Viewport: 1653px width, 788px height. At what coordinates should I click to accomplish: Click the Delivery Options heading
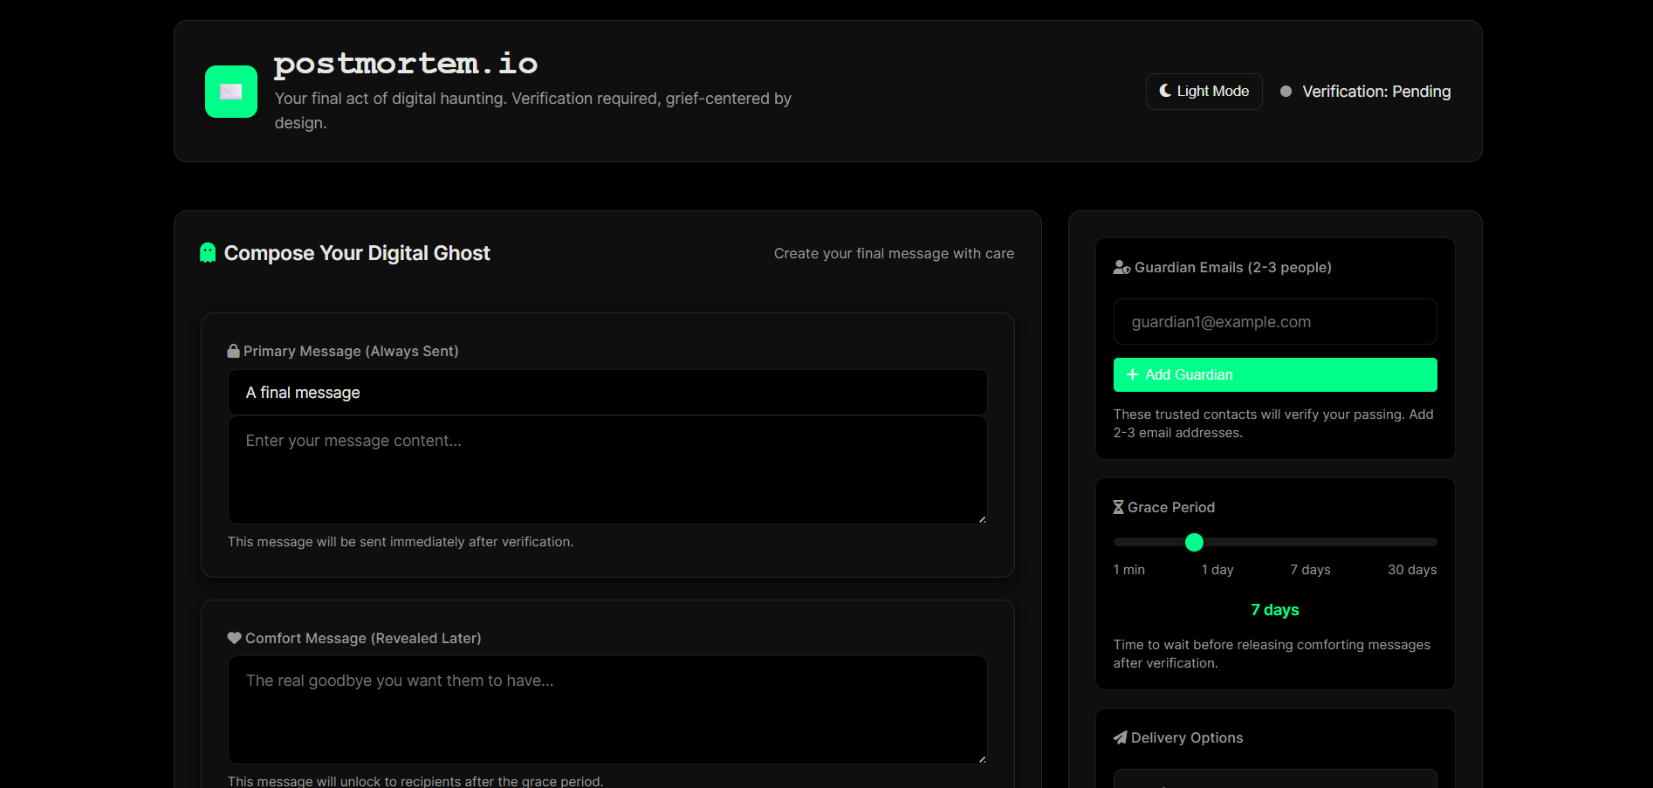coord(1187,737)
